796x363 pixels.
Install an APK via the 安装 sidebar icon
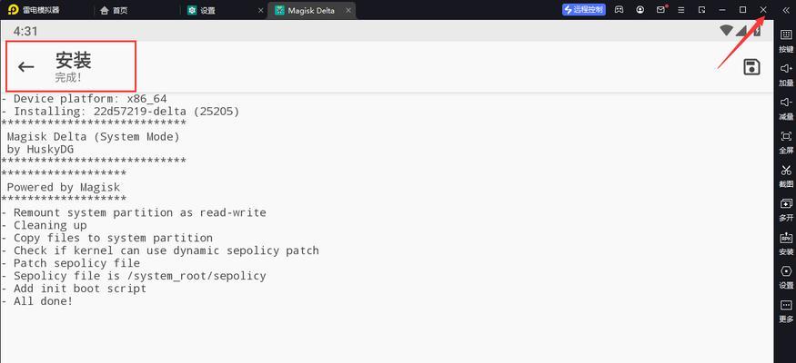click(x=786, y=243)
